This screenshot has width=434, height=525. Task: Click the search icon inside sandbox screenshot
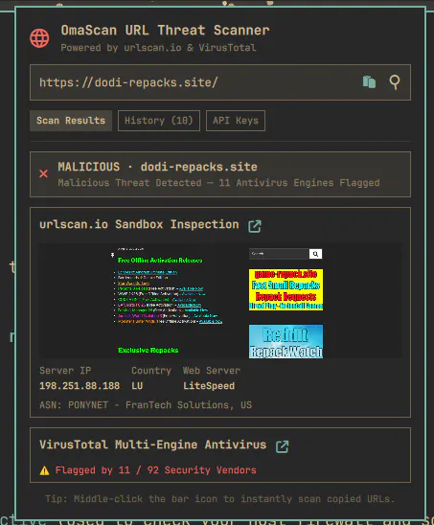315,254
